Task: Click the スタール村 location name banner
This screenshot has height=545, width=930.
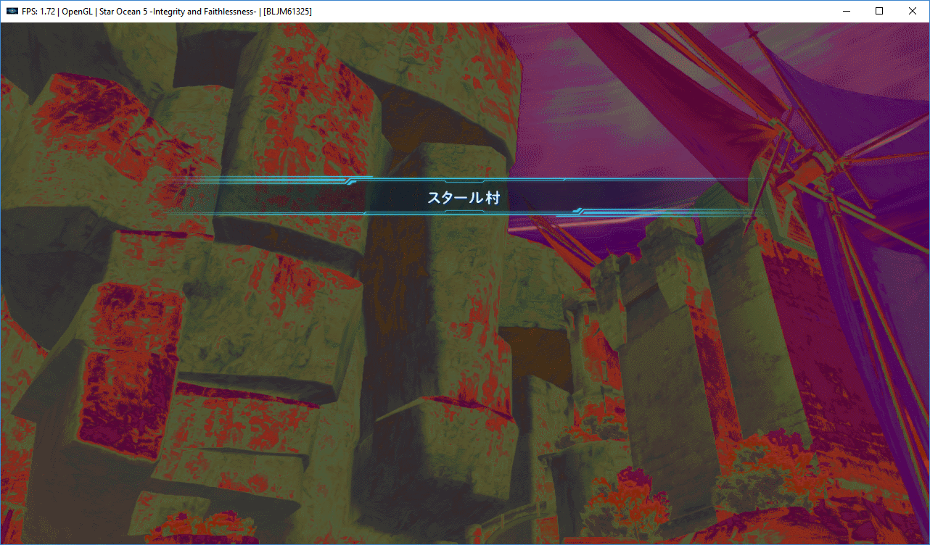Action: click(464, 197)
